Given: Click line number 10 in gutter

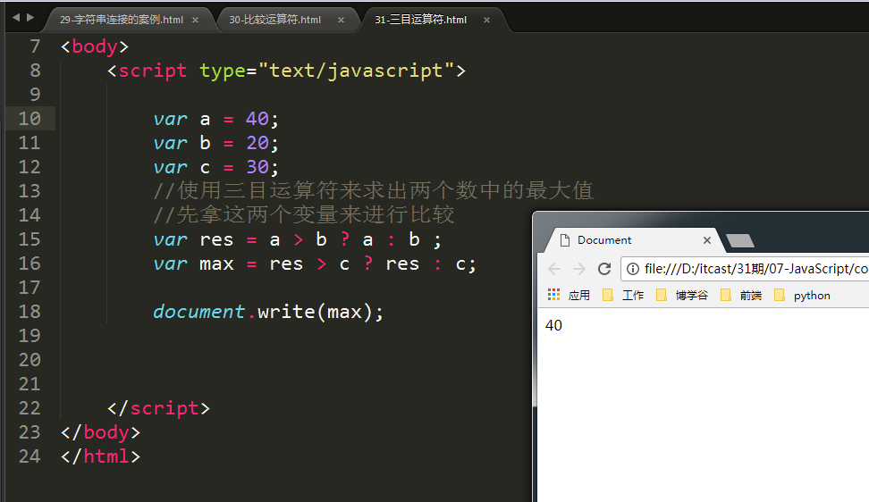Looking at the screenshot, I should click(30, 119).
